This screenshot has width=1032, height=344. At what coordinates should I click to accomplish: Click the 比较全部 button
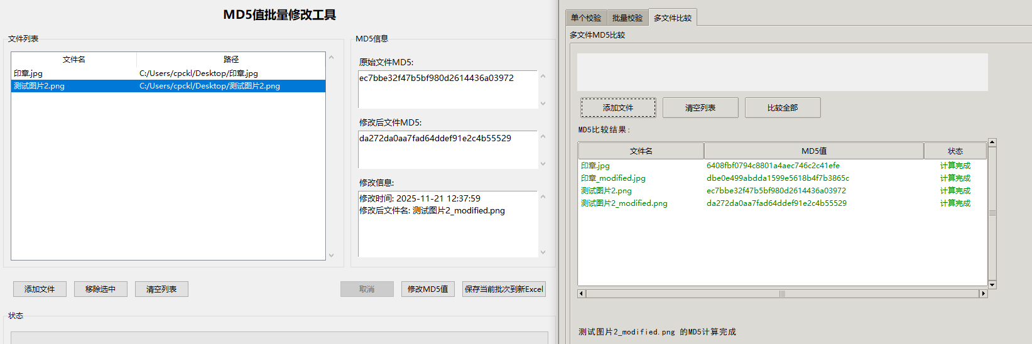(782, 108)
